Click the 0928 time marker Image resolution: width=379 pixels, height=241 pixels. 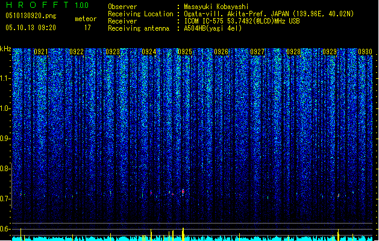[x=293, y=52]
